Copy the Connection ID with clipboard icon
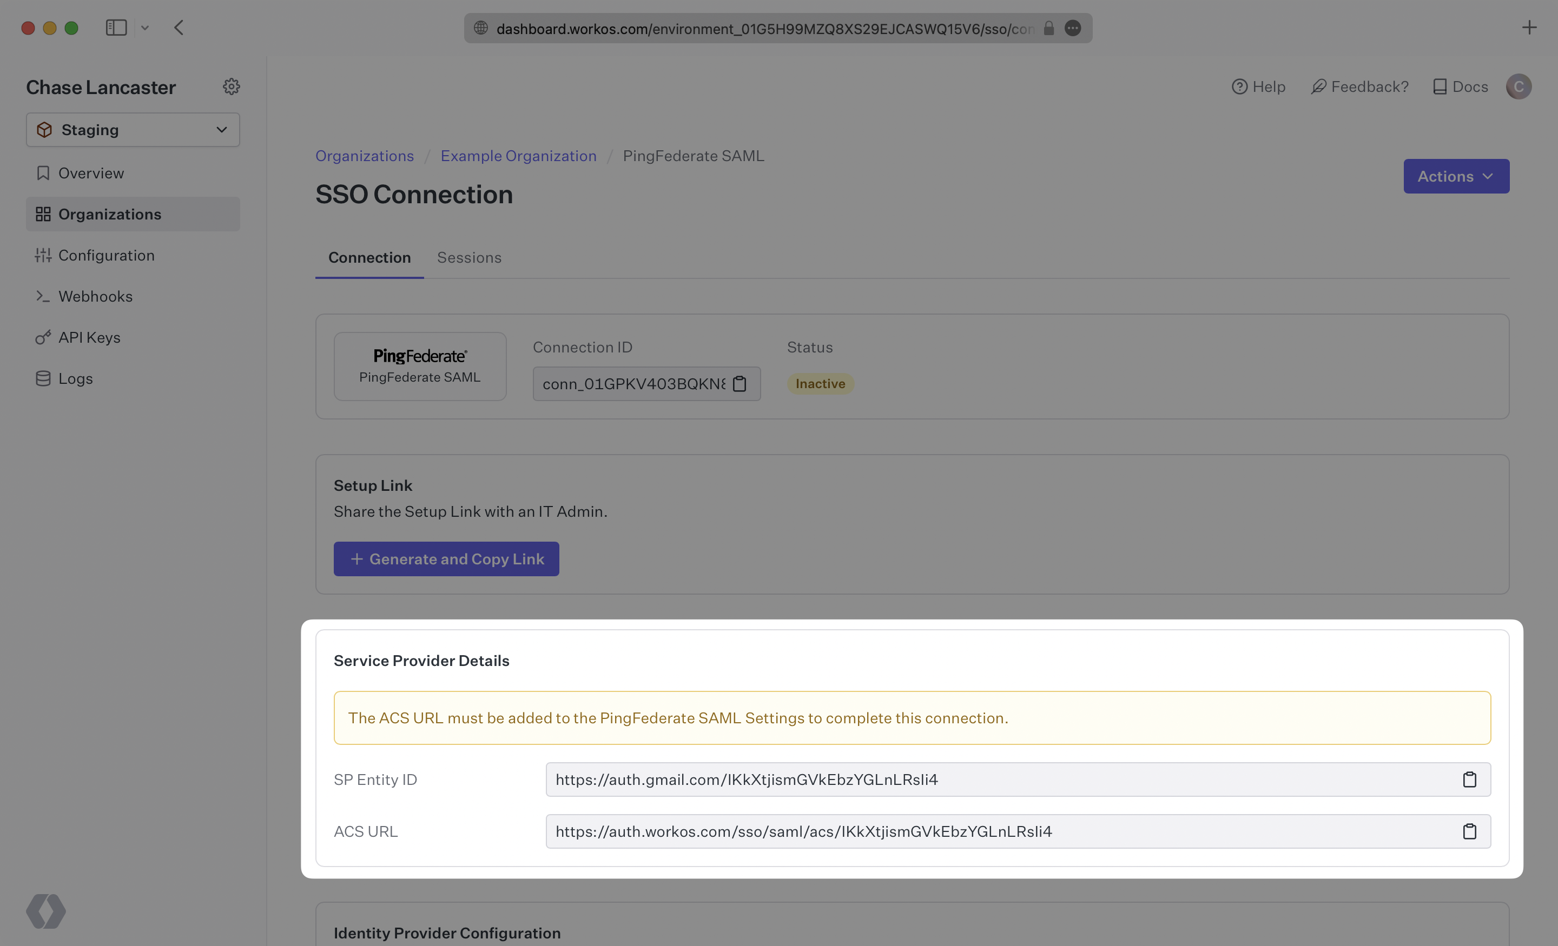The width and height of the screenshot is (1558, 946). tap(741, 384)
